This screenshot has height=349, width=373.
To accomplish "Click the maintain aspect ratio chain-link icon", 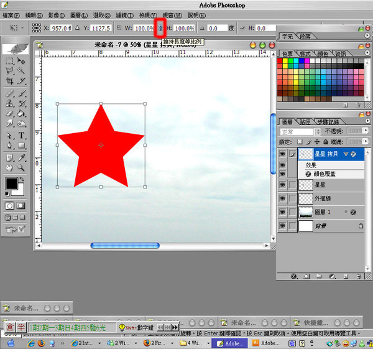I will 160,28.
